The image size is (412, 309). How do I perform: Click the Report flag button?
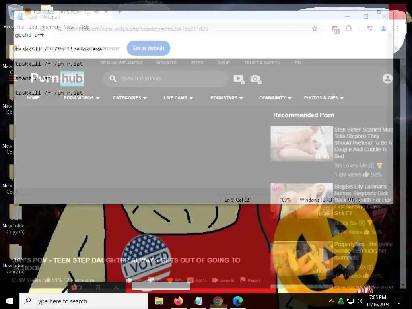tap(250, 280)
